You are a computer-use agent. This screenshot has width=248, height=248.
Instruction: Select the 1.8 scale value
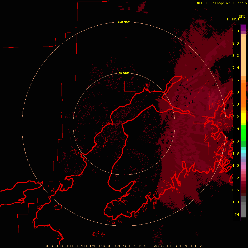click(x=236, y=153)
